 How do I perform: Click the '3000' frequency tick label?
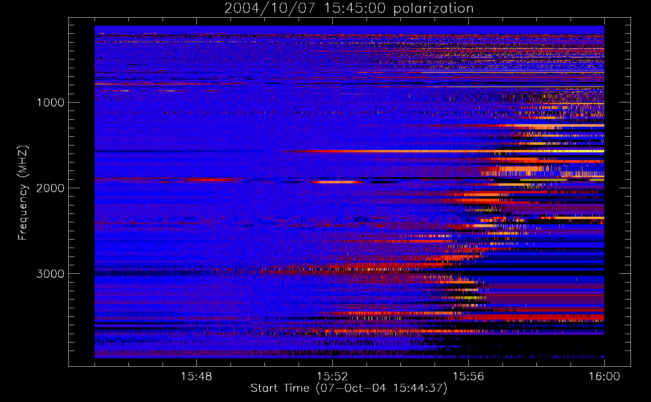click(50, 274)
